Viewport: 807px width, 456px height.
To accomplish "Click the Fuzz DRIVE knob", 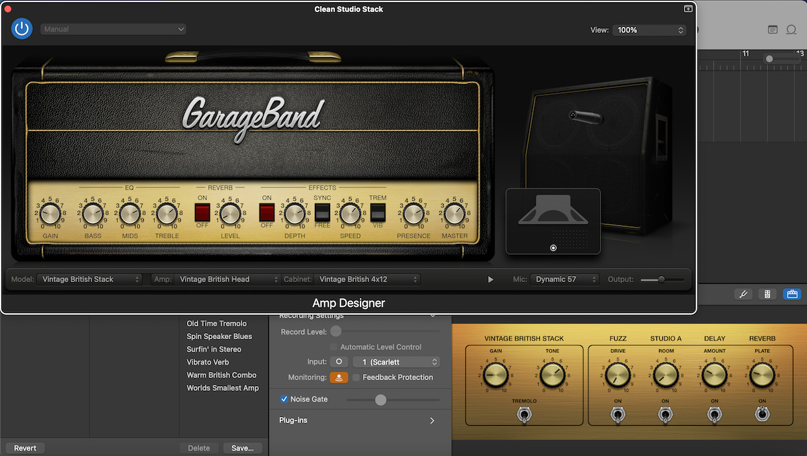I will click(617, 375).
